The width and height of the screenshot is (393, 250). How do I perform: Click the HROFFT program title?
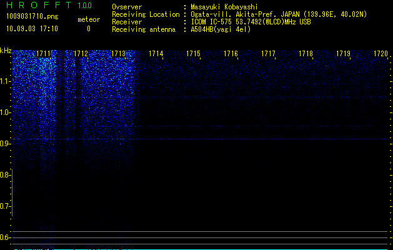click(x=39, y=5)
